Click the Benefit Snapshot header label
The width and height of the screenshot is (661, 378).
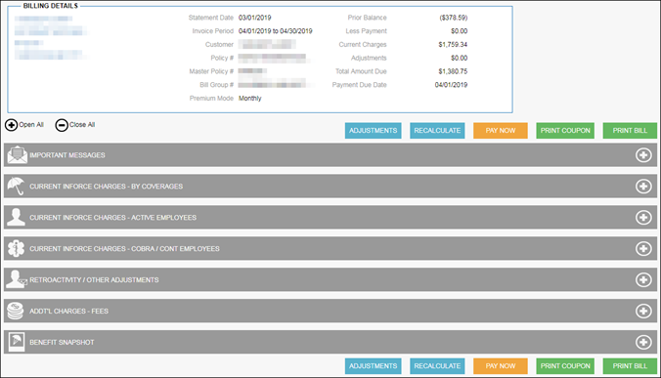click(x=62, y=342)
